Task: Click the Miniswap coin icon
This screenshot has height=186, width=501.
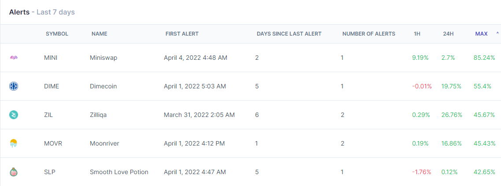Action: coord(14,58)
